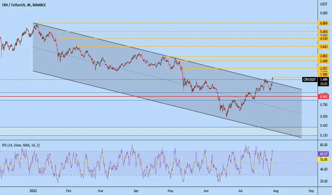
Task: Click the RSI 80.00 axis value
Action: pyautogui.click(x=324, y=145)
